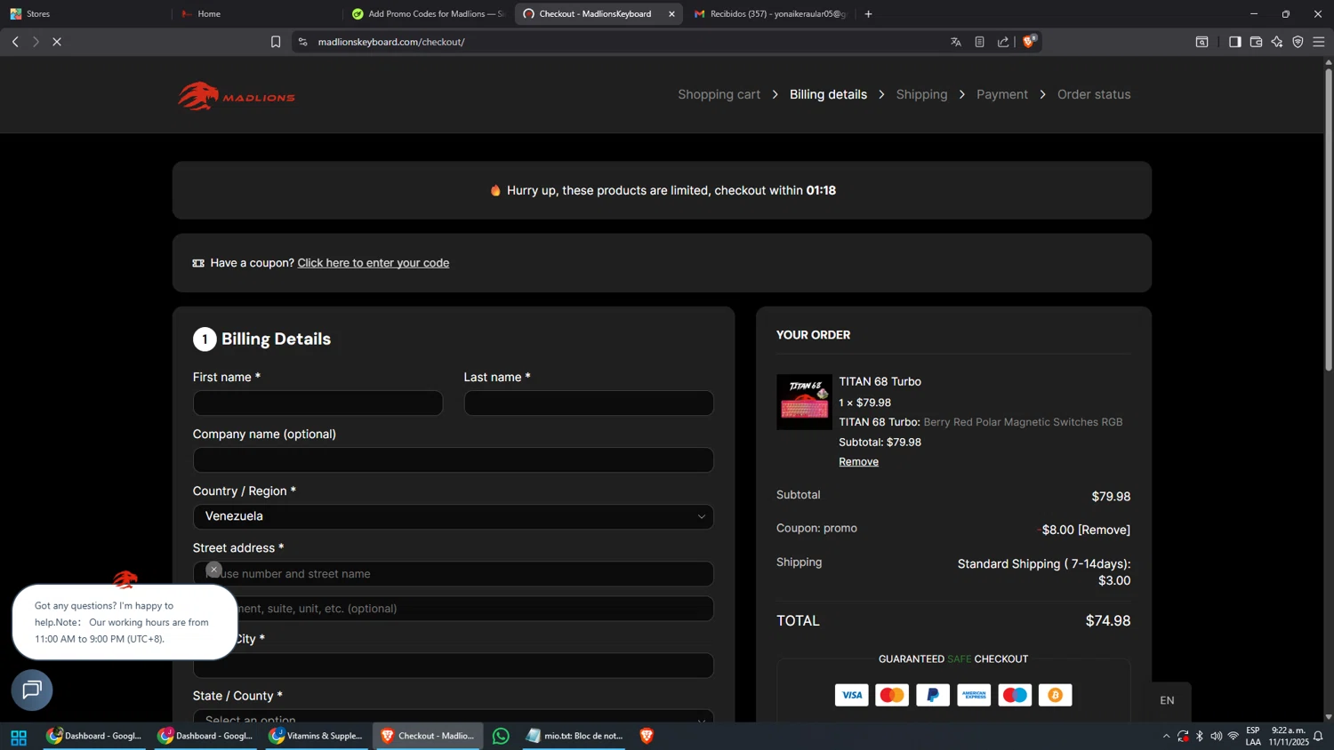Open WhatsApp from the taskbar
Image resolution: width=1334 pixels, height=750 pixels.
[501, 736]
